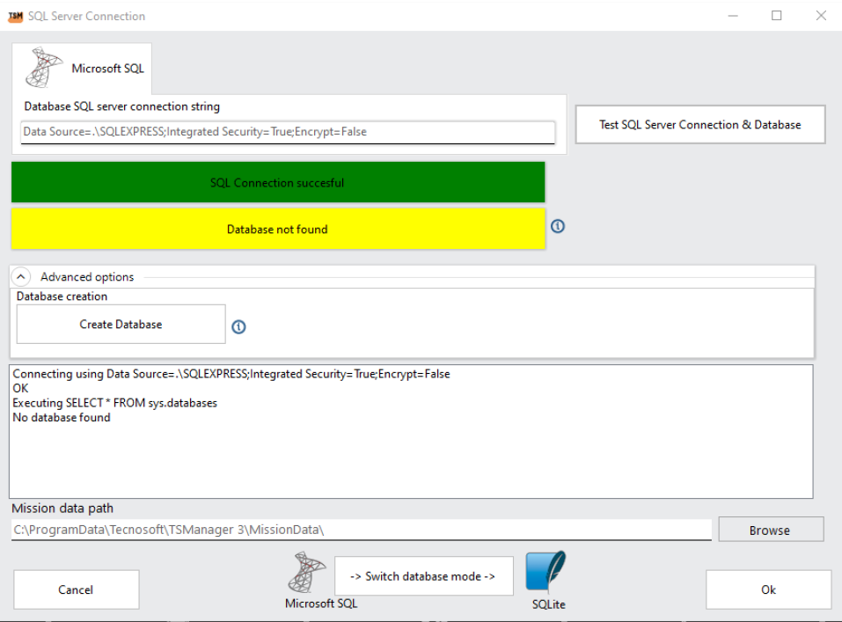This screenshot has height=622, width=842.
Task: Maximize the SQL Server Connection window
Action: 777,16
